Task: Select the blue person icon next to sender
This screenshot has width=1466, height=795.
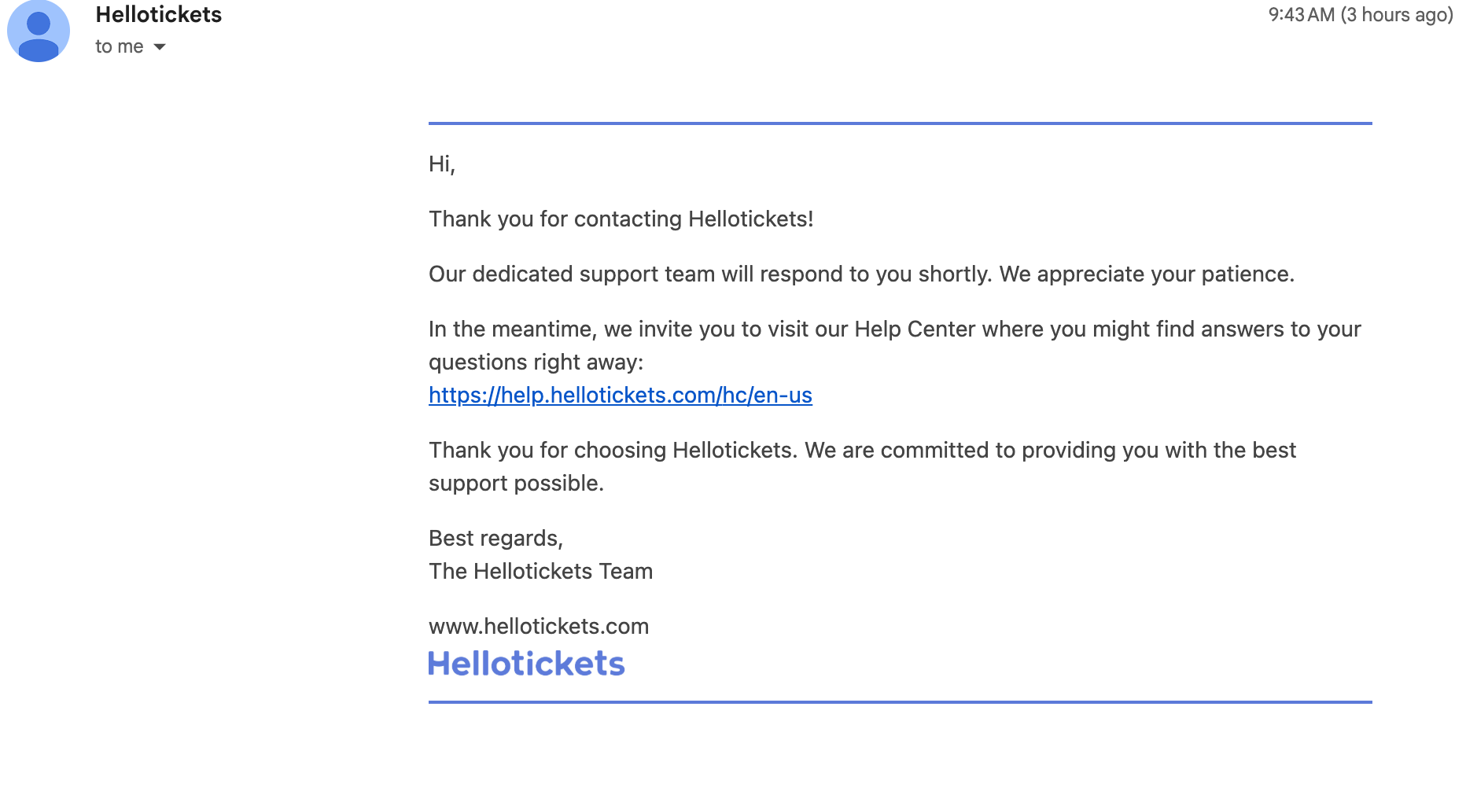Action: pos(38,31)
